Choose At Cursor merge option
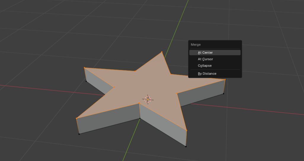The image size is (304, 161). [215, 59]
